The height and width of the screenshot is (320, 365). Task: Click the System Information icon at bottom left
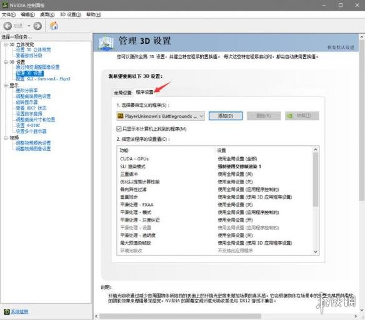tap(7, 312)
